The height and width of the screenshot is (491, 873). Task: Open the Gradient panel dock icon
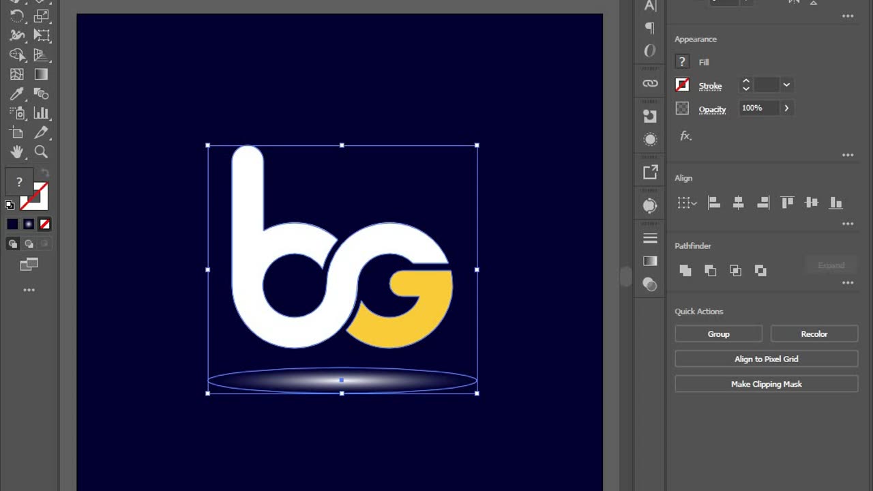click(x=650, y=261)
